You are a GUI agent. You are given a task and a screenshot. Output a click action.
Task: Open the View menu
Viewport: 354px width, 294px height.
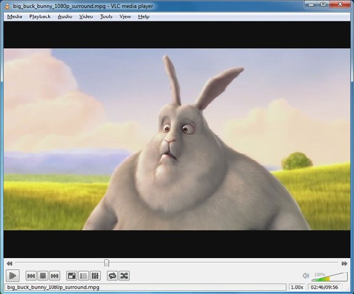tap(125, 16)
